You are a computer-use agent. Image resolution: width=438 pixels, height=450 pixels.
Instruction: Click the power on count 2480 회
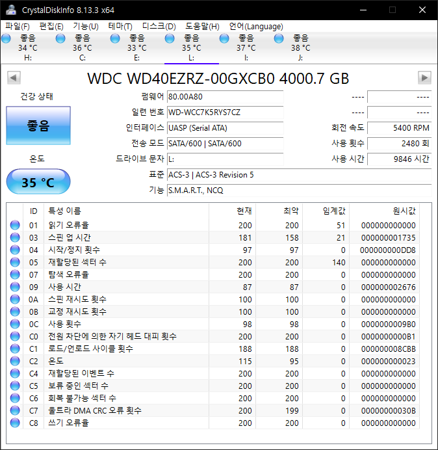tap(399, 143)
